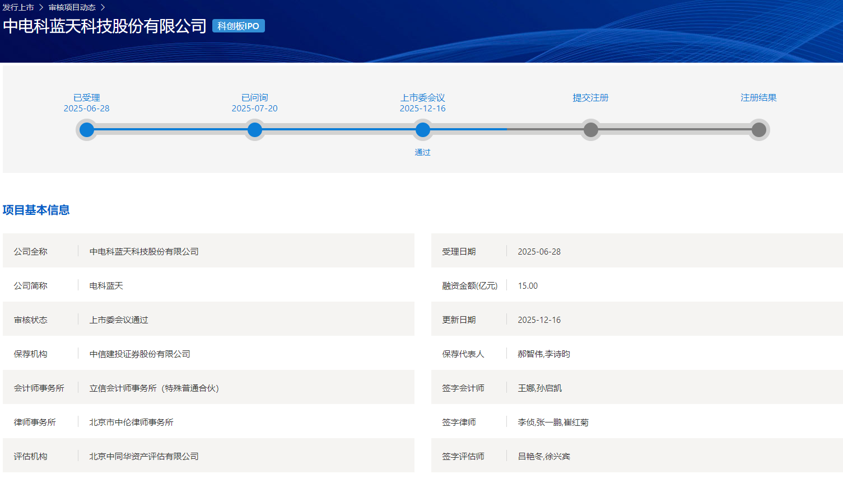The image size is (843, 479).
Task: Select the 已受理 timeline node circle
Action: pyautogui.click(x=87, y=130)
